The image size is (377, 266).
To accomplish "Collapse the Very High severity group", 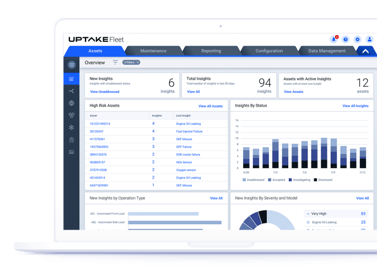I will (308, 213).
